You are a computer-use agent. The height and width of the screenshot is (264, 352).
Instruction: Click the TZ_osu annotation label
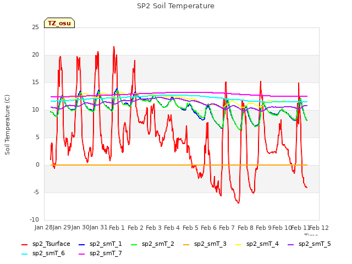coord(59,23)
